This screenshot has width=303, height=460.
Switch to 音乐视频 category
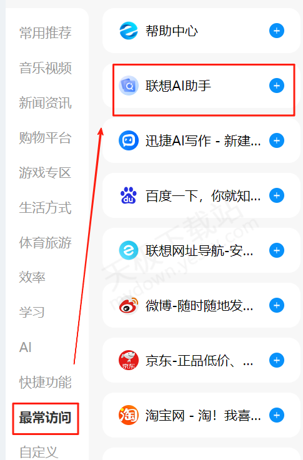point(45,68)
